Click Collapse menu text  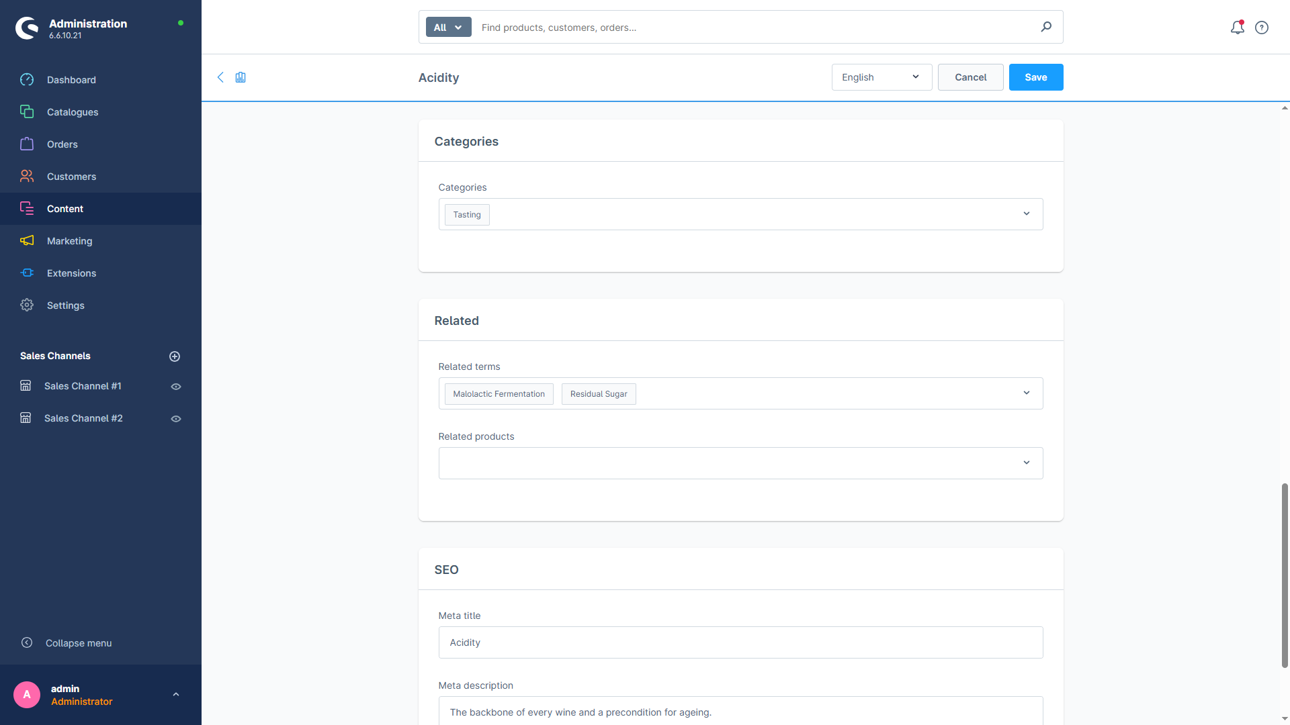(79, 643)
